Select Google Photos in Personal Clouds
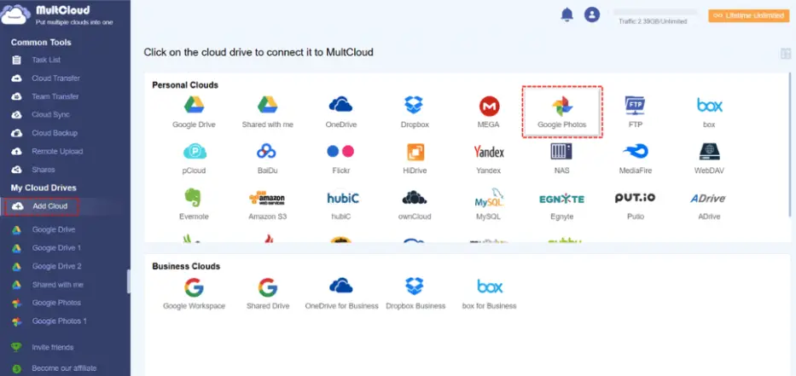Viewport: 796px width, 376px height. (x=562, y=112)
